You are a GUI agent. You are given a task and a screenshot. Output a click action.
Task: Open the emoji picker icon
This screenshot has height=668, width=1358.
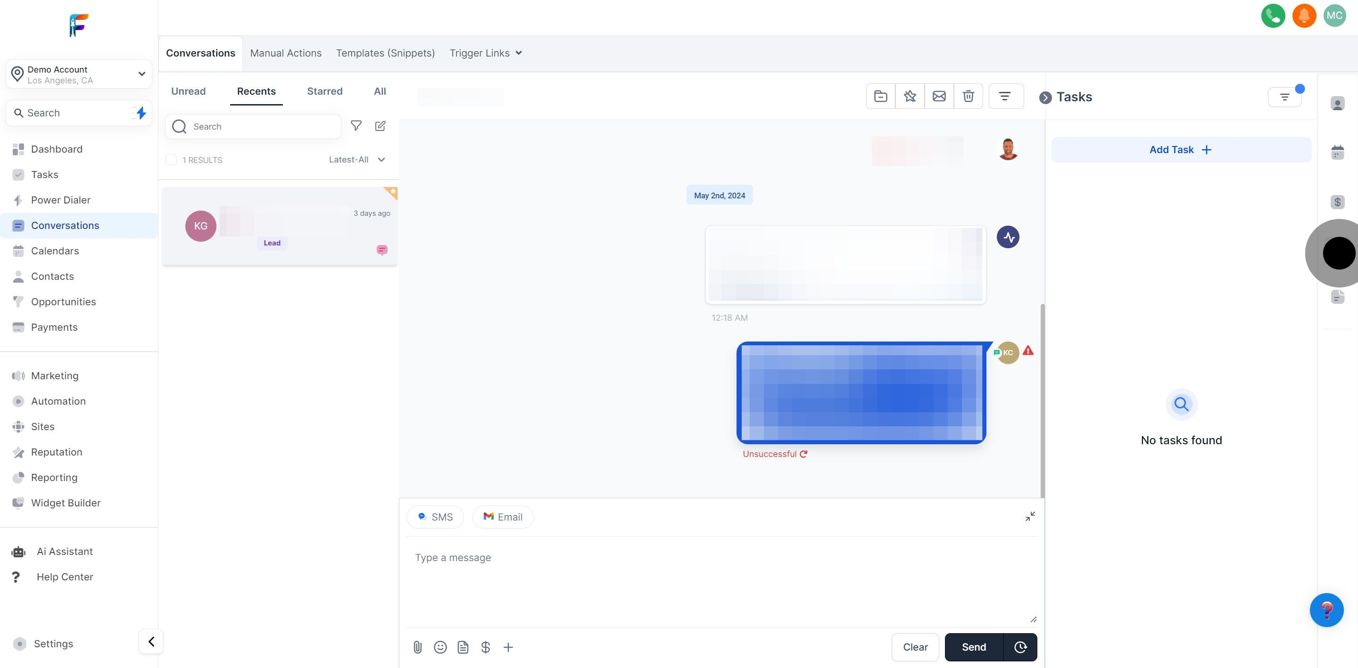click(440, 647)
